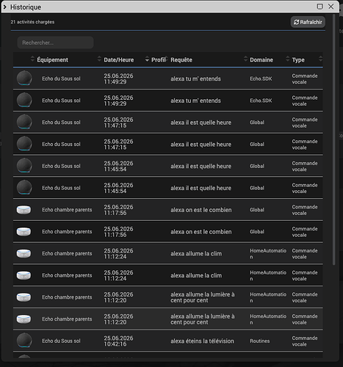This screenshot has width=343, height=367.
Task: Click Echo Dot icon in second 11:49:29 row
Action: tap(24, 100)
